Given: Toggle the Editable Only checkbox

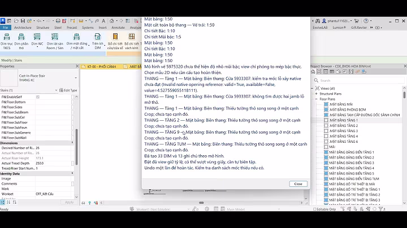Looking at the screenshot, I should (x=315, y=209).
